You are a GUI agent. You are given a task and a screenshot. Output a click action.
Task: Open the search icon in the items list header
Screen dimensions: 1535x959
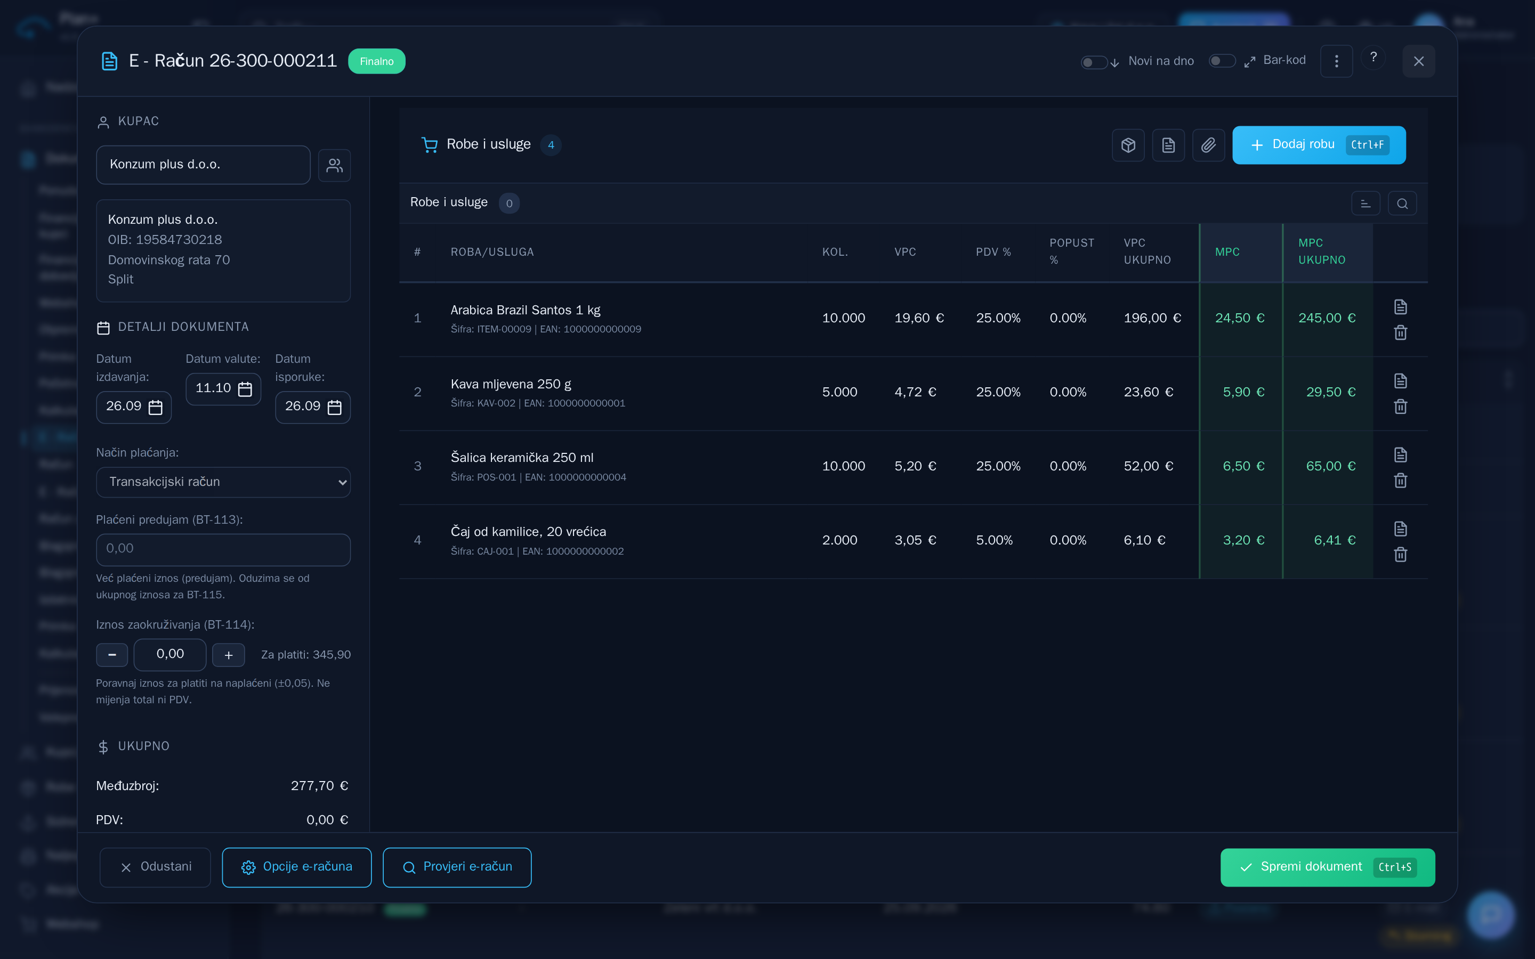[x=1402, y=204]
